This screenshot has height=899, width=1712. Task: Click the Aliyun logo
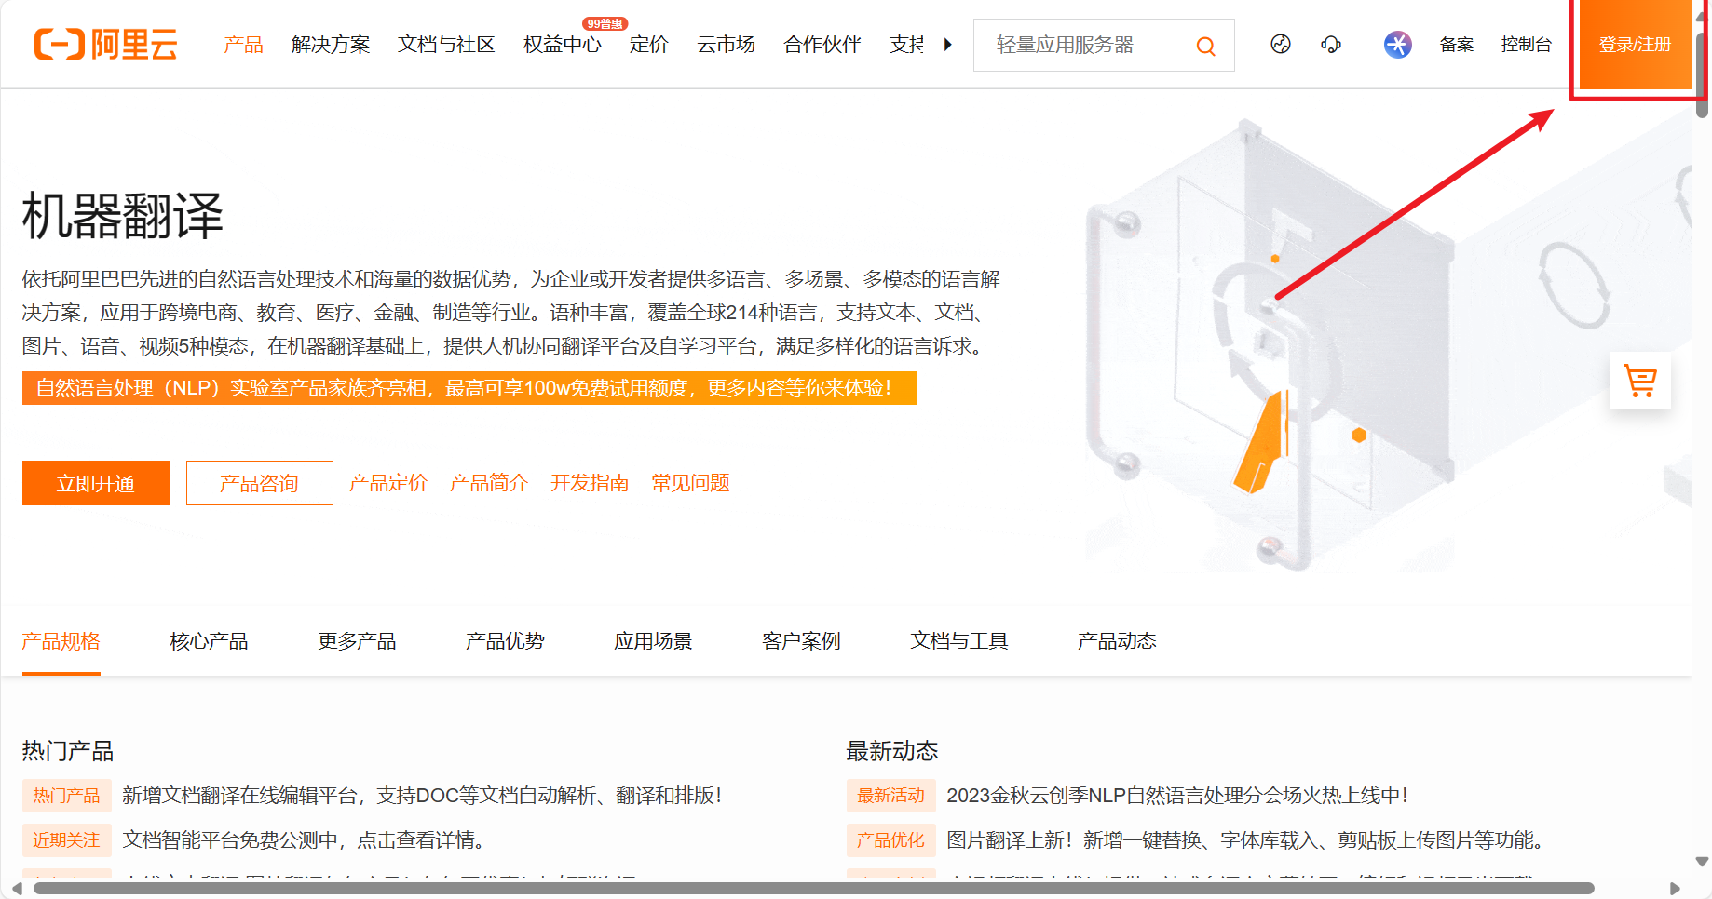point(105,44)
